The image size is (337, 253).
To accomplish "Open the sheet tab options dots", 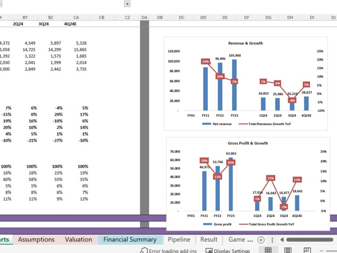I will click(272, 240).
